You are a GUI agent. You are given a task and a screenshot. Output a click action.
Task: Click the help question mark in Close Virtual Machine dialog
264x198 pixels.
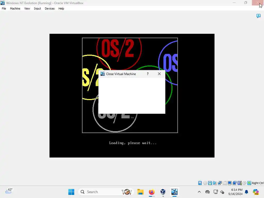click(148, 74)
